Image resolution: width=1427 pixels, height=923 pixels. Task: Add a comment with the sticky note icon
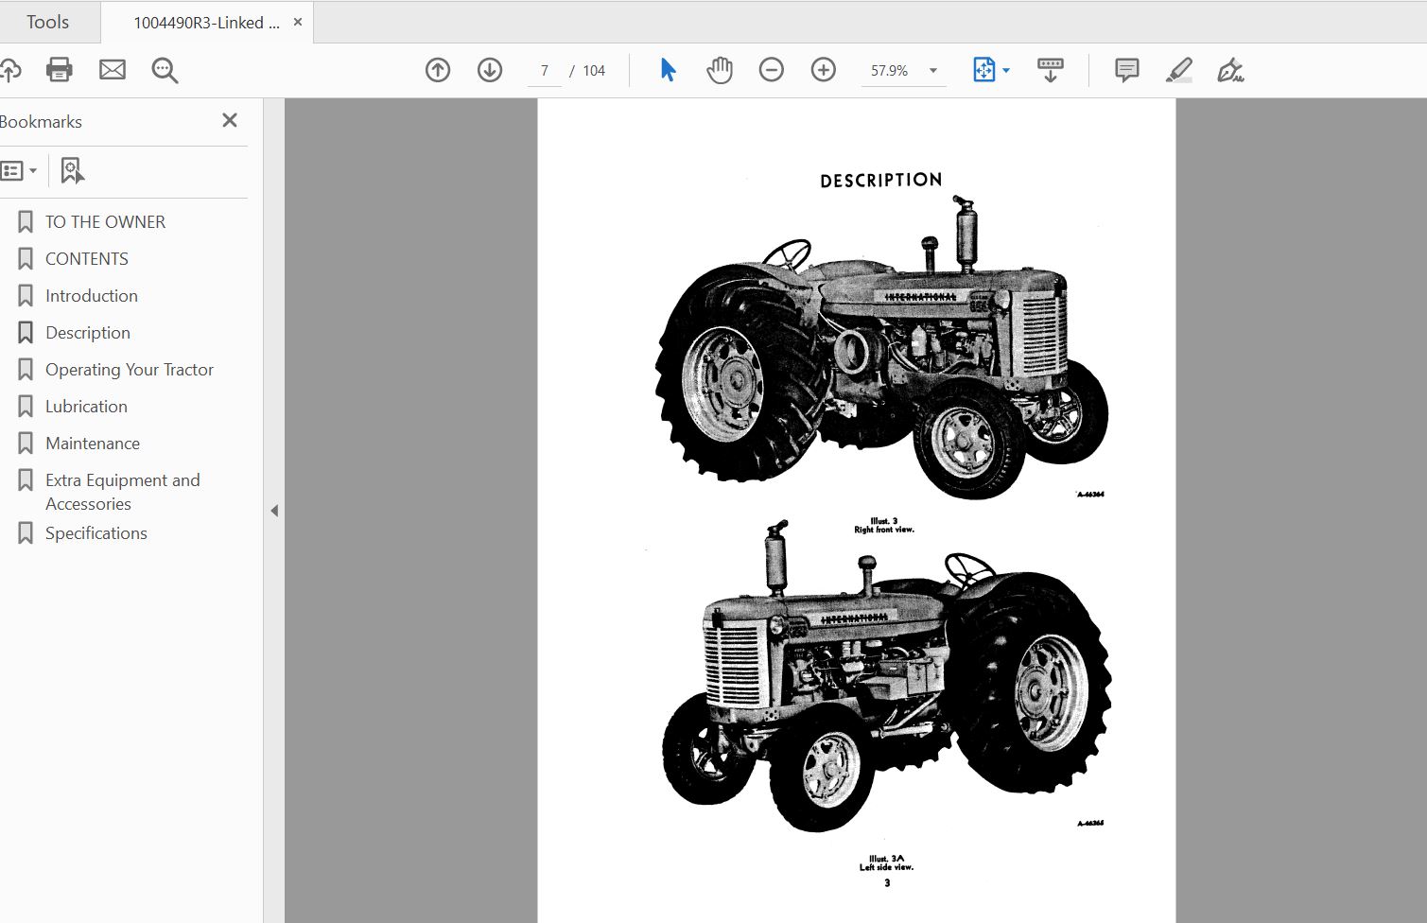(x=1126, y=70)
